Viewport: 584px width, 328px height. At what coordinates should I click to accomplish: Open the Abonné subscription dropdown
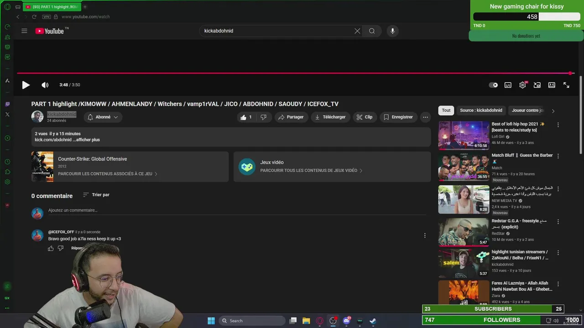pos(103,117)
